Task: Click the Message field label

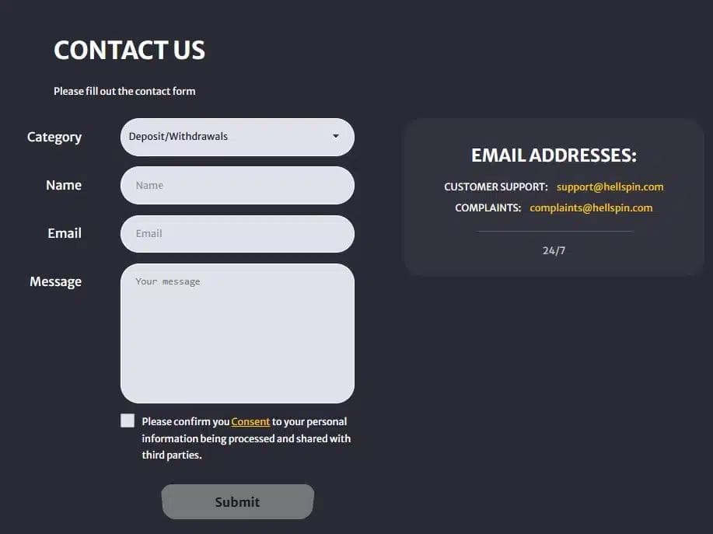Action: [55, 281]
